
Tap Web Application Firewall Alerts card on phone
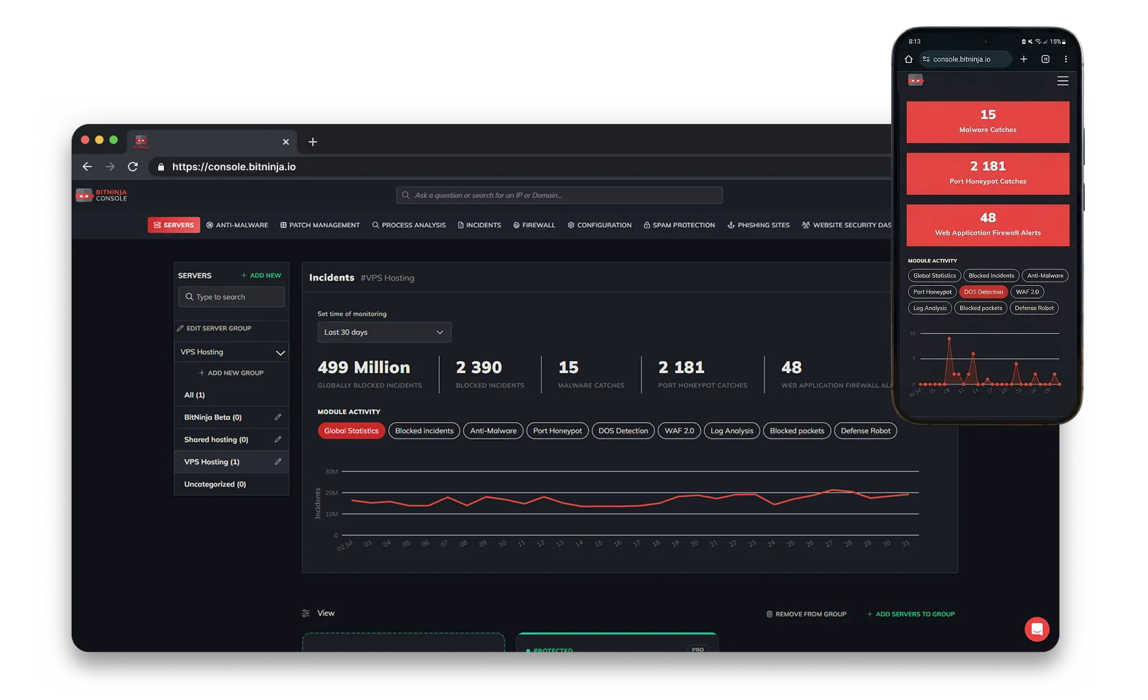[x=988, y=226]
